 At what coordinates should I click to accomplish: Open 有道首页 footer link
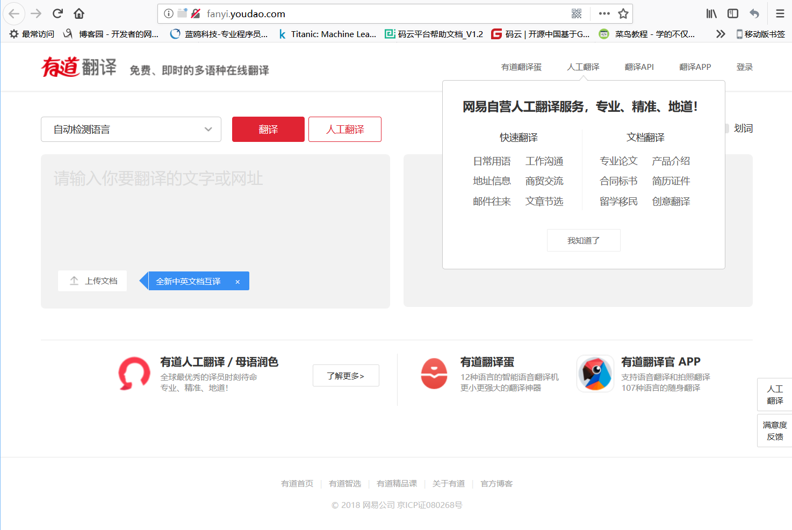click(297, 484)
